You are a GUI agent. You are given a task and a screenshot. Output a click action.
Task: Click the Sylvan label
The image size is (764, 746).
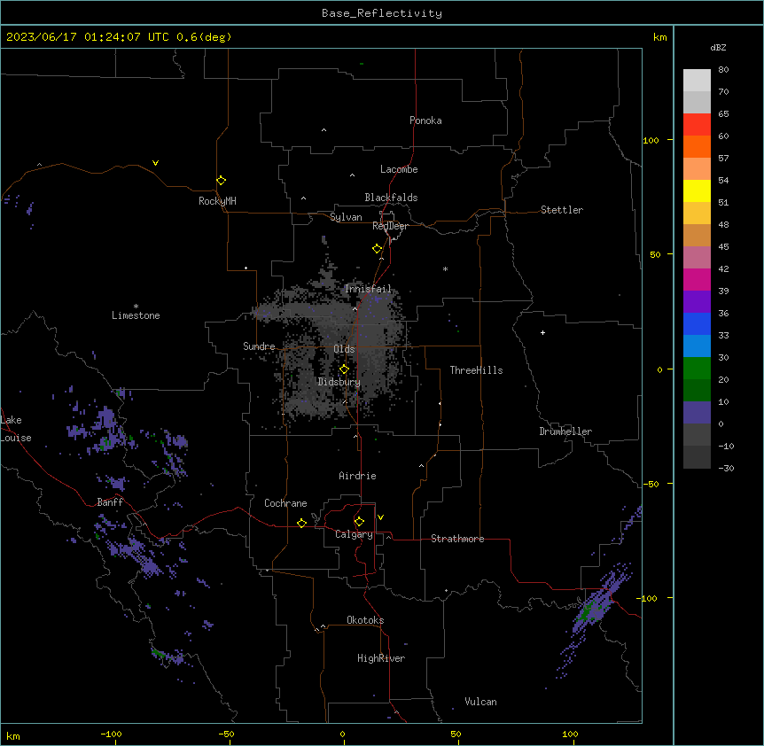point(346,217)
